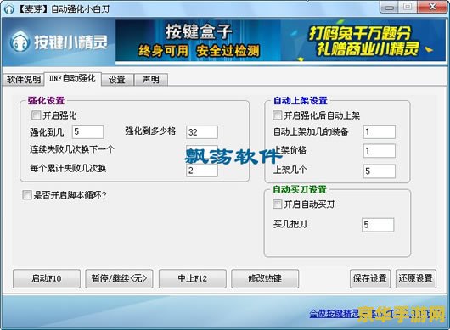
Task: Switch to the 软件说明 tab
Action: click(x=24, y=80)
